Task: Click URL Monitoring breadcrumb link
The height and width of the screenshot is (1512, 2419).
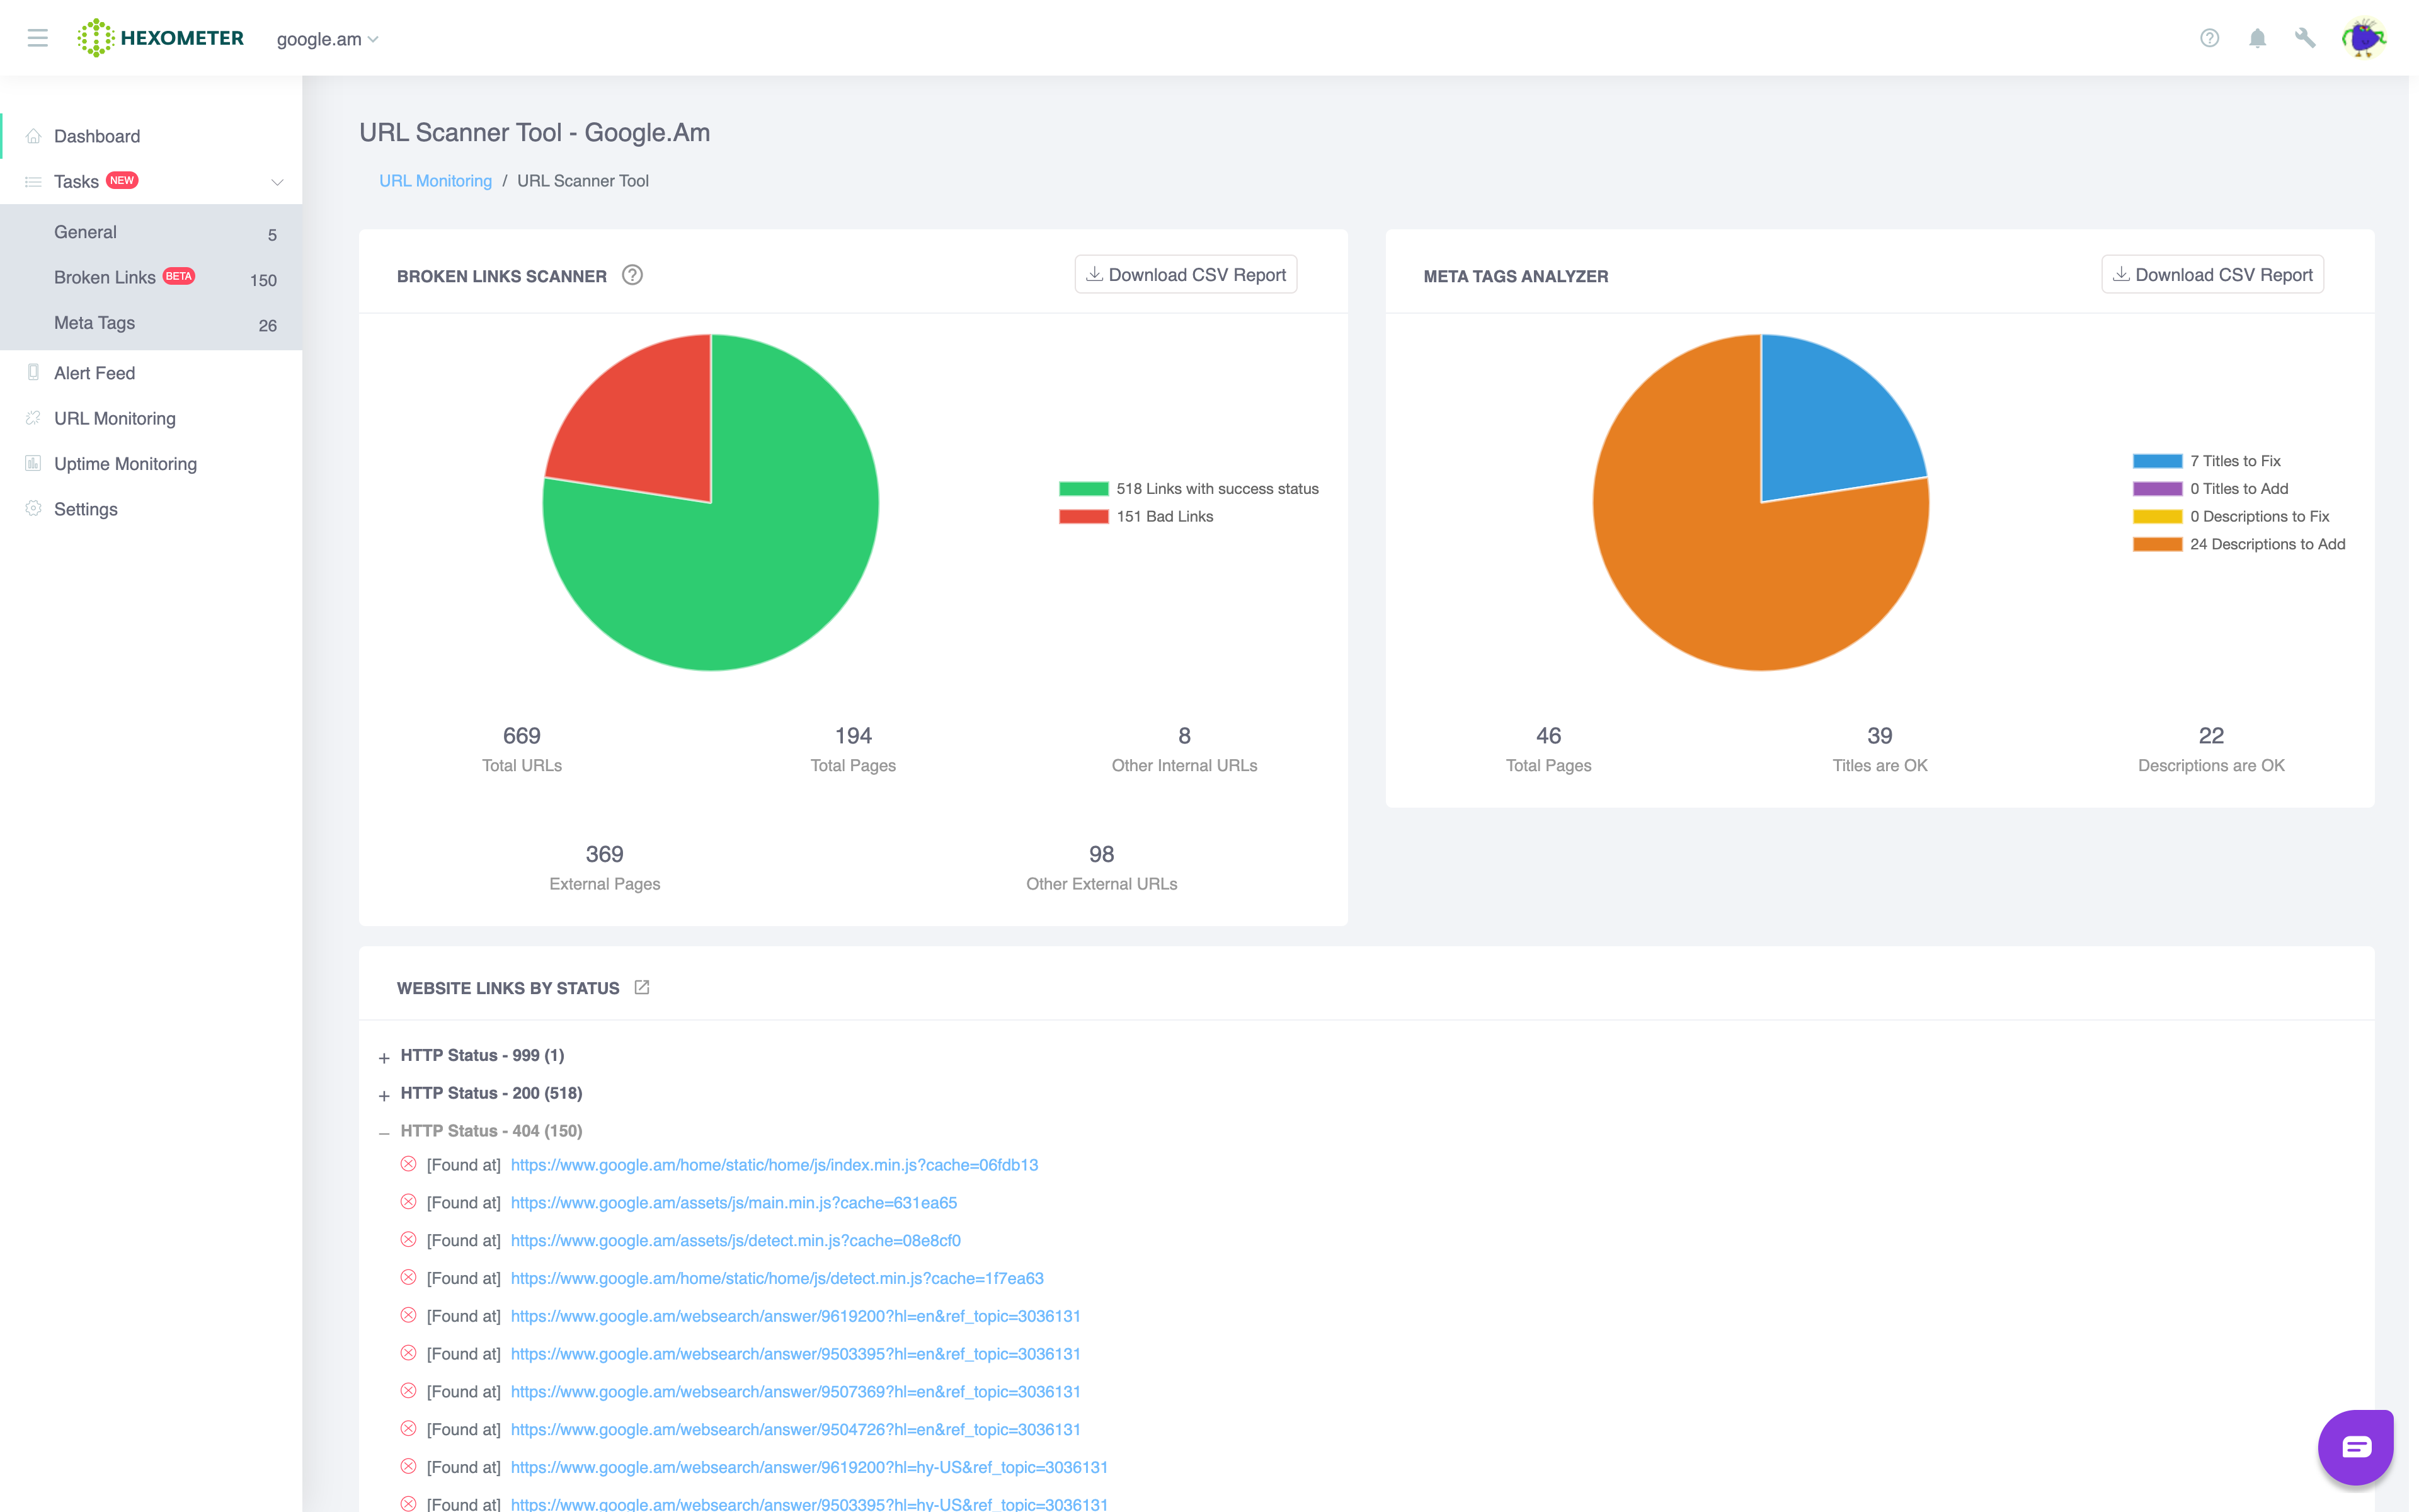Action: tap(435, 181)
